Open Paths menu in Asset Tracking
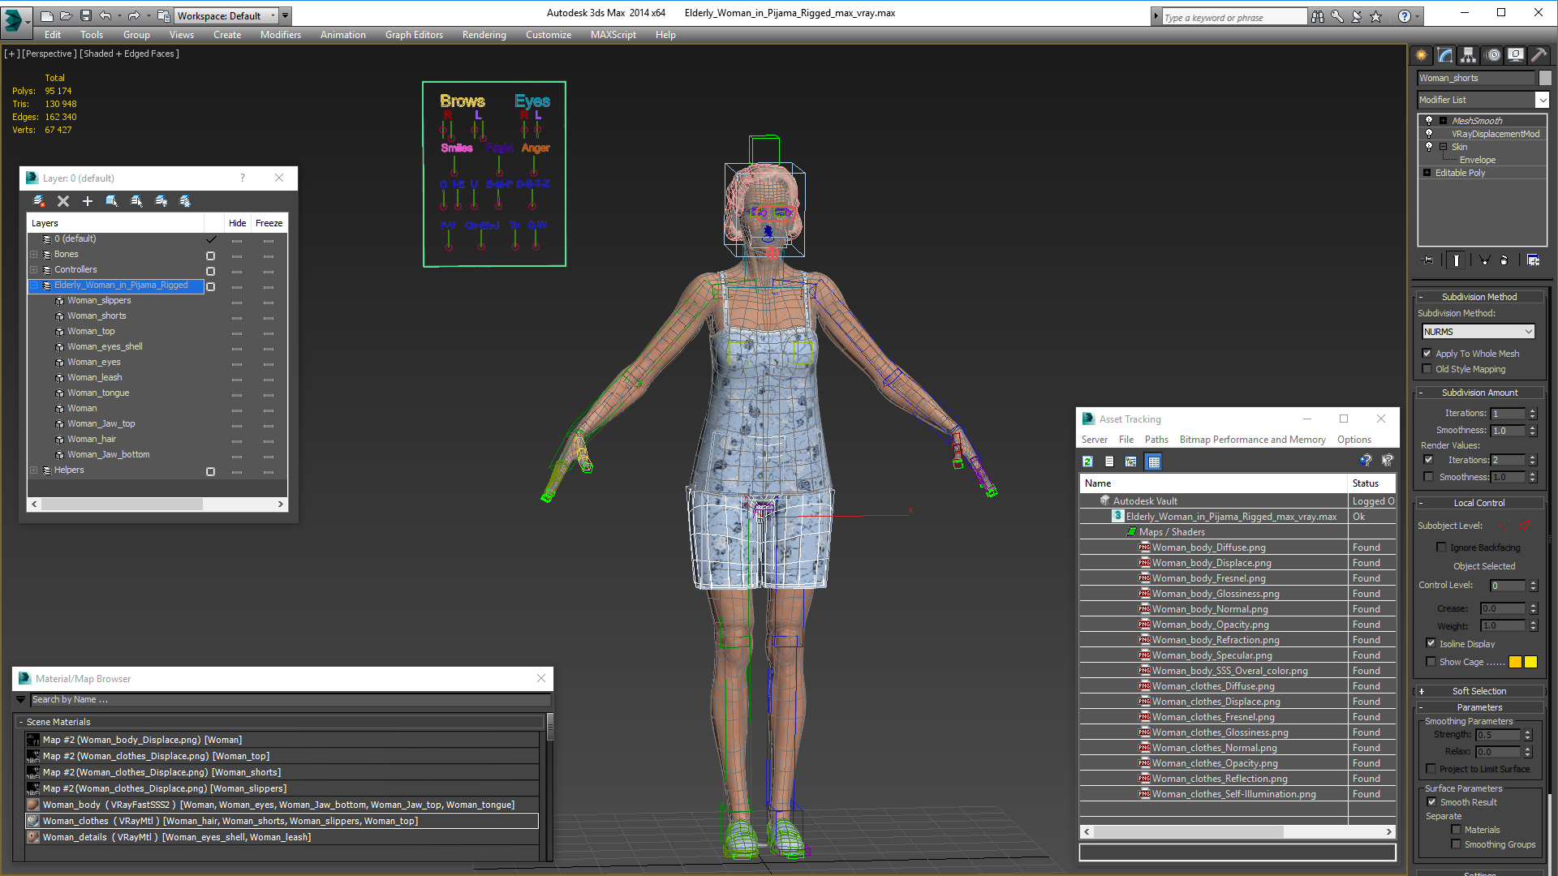 click(x=1156, y=440)
